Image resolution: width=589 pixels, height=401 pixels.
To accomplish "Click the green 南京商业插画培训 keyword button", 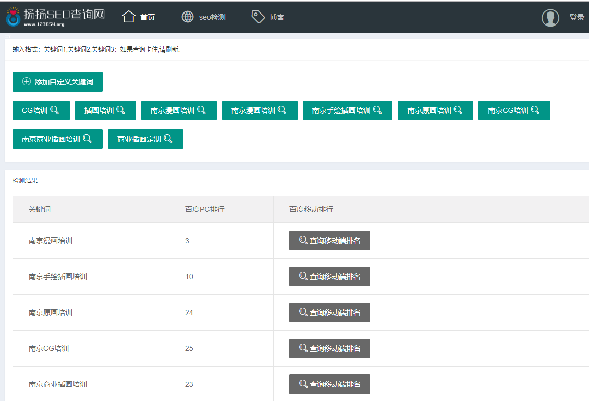I will tap(57, 139).
